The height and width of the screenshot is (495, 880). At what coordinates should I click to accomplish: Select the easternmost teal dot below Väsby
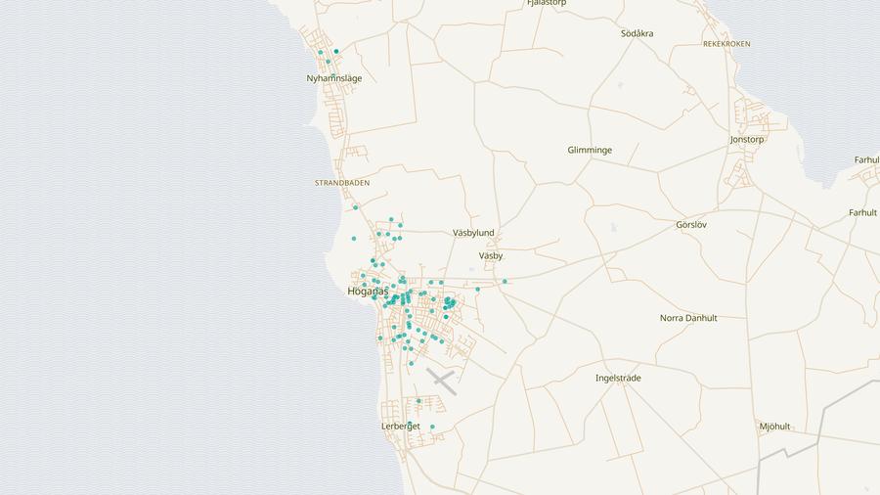[x=505, y=282]
